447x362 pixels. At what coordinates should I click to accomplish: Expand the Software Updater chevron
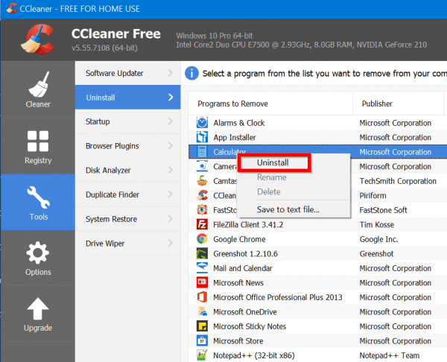click(x=171, y=73)
